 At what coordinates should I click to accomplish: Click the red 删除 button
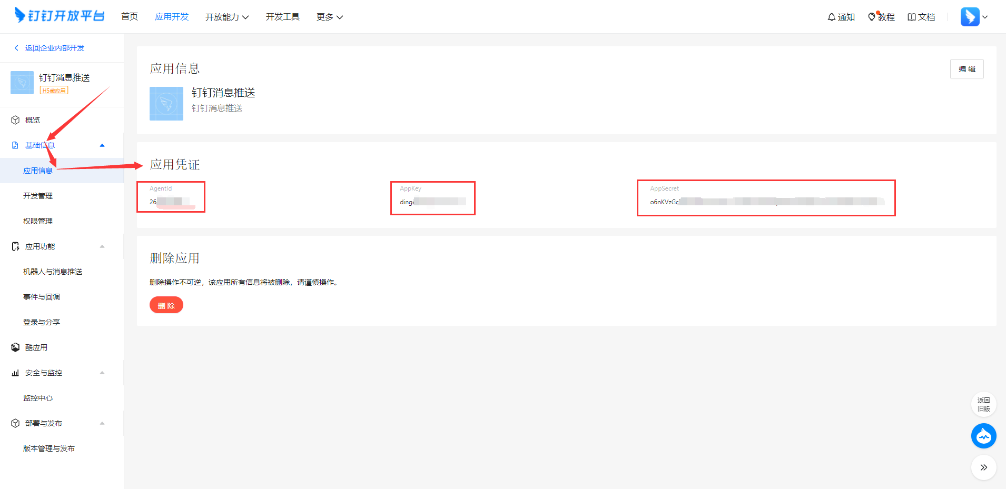tap(166, 305)
